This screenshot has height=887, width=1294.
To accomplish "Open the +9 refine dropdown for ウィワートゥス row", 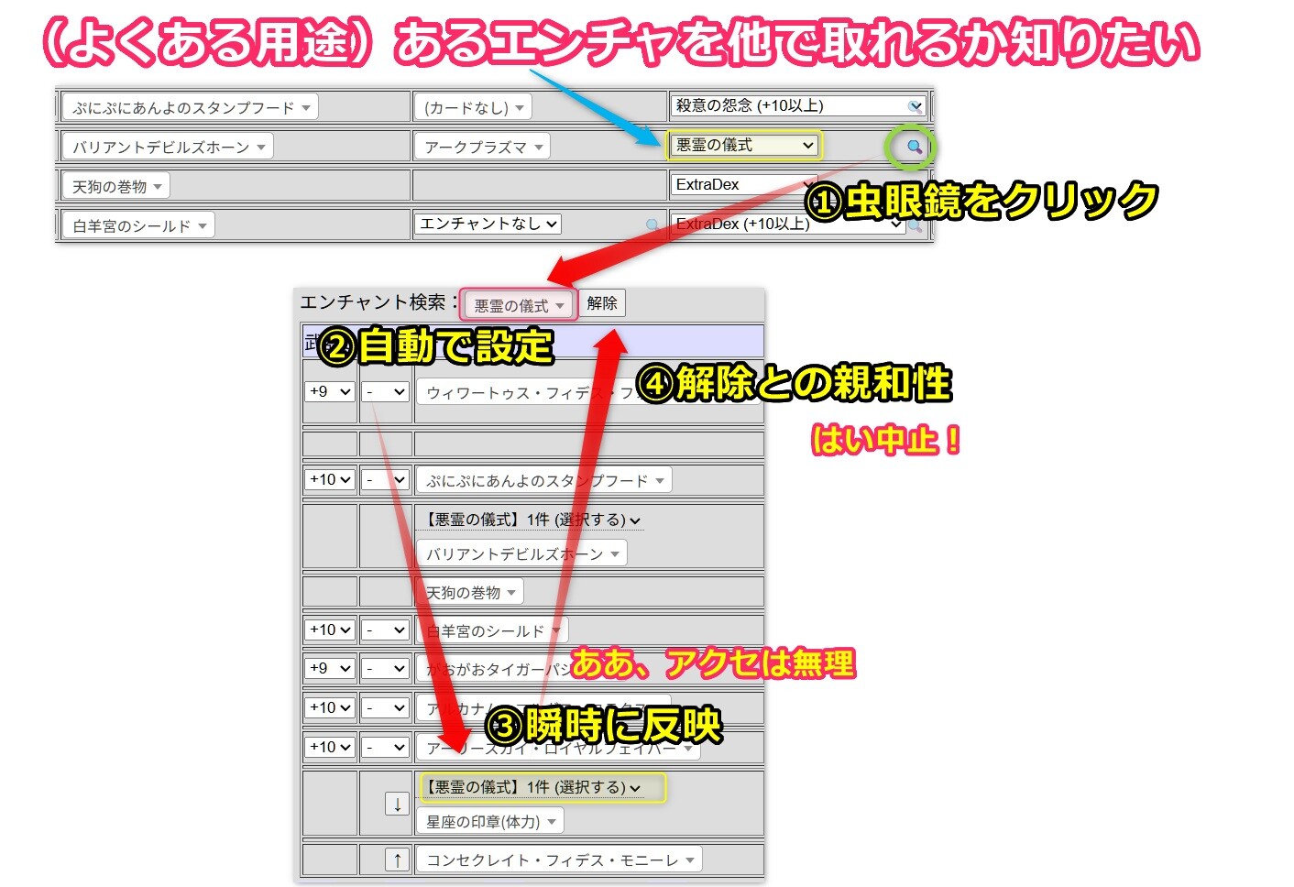I will (x=330, y=392).
